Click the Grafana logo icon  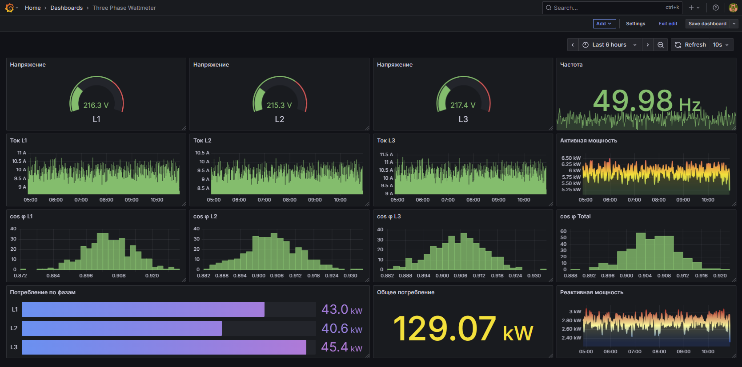(x=9, y=8)
